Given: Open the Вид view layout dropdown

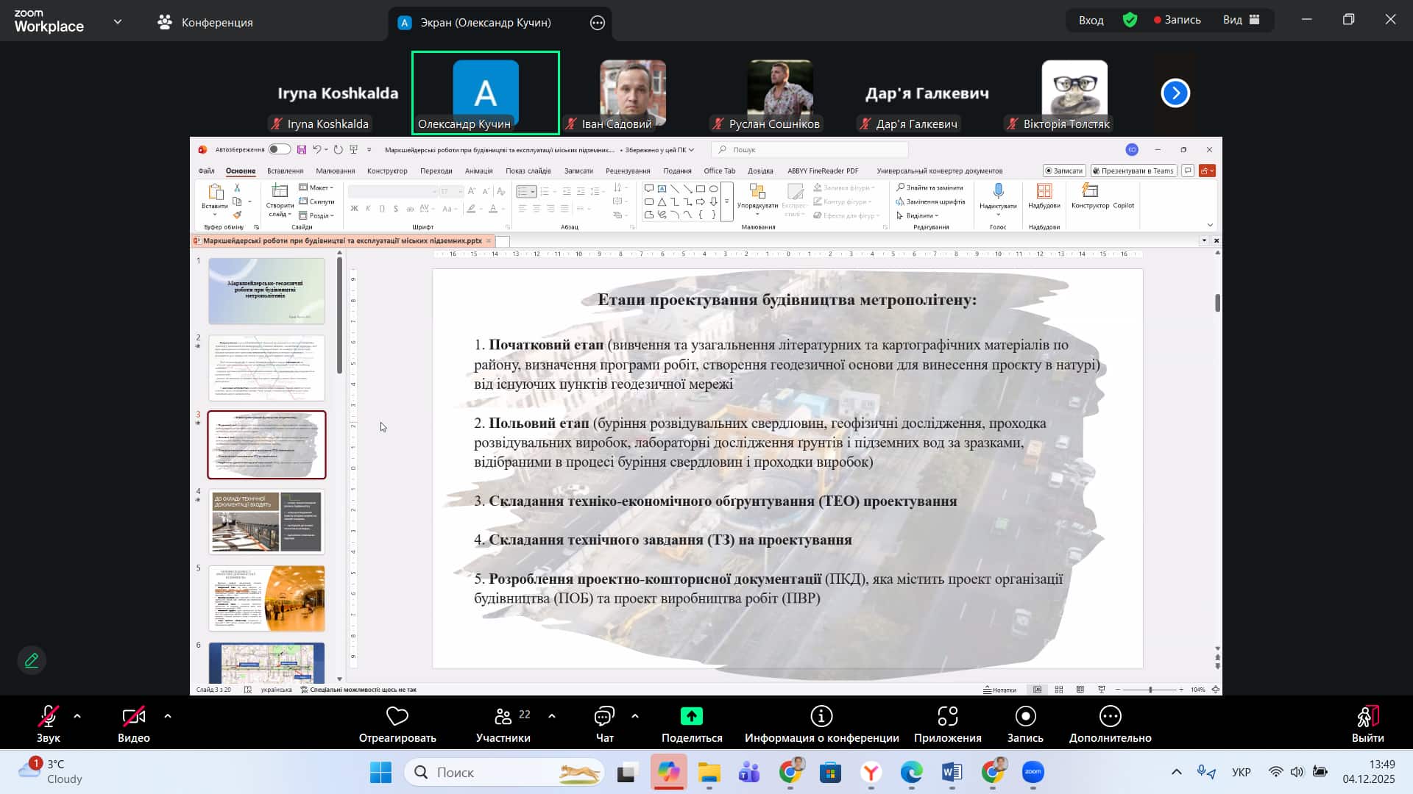Looking at the screenshot, I should [x=1242, y=20].
